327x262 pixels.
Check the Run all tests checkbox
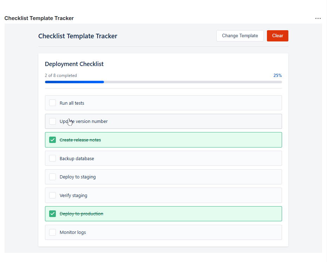point(52,103)
